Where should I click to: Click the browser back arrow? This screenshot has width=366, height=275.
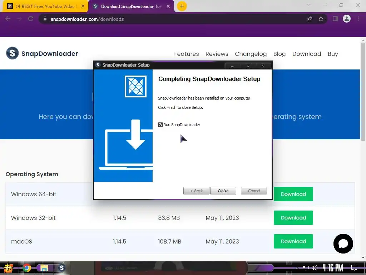(x=8, y=19)
